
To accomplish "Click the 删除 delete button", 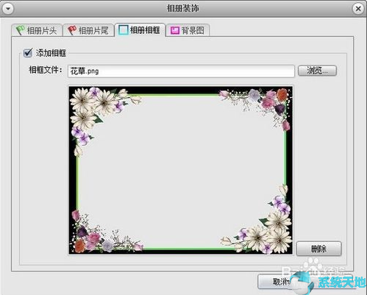I will pos(318,249).
